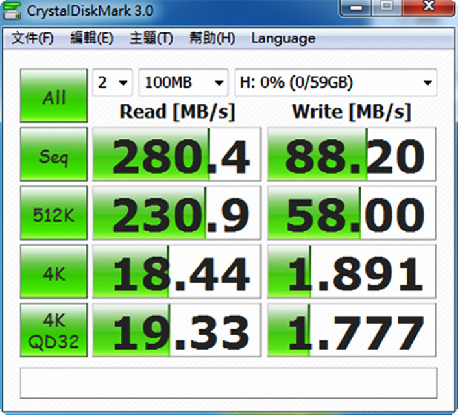Expand the 100MB test size dropdown
458x415 pixels.
[184, 83]
